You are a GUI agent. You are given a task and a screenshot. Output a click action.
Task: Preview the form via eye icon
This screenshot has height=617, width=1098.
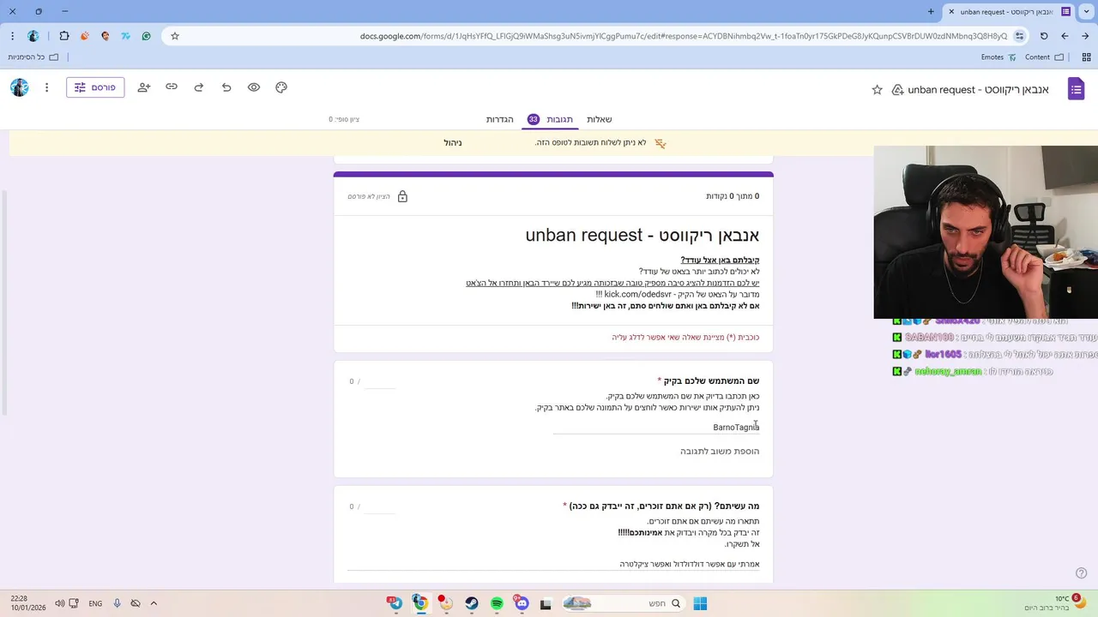point(254,87)
